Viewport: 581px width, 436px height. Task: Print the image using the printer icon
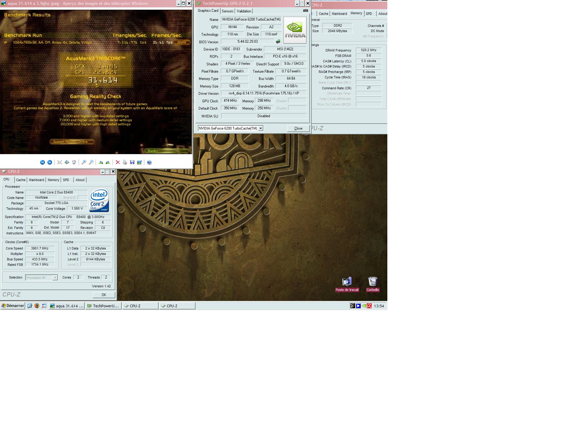click(x=125, y=163)
